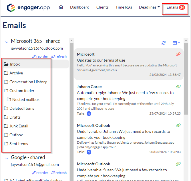Open the Junk Email folder
The image size is (191, 181).
(16, 126)
